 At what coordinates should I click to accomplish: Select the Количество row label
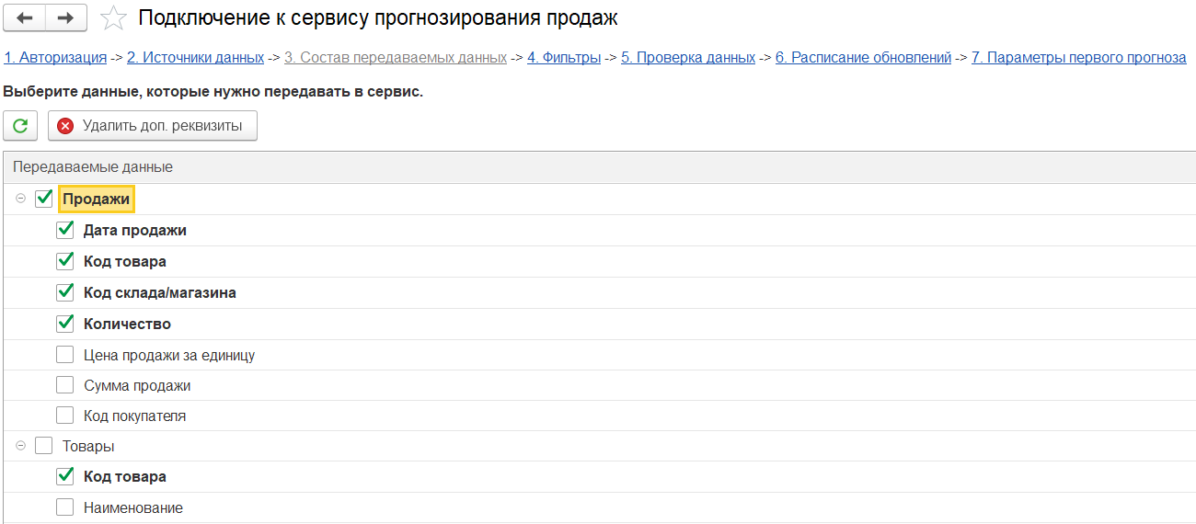click(127, 324)
